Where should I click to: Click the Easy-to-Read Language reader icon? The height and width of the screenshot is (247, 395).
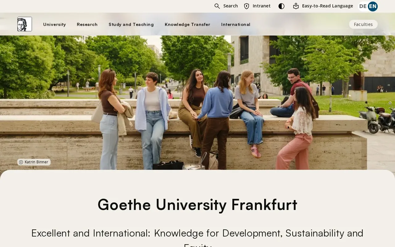click(296, 6)
